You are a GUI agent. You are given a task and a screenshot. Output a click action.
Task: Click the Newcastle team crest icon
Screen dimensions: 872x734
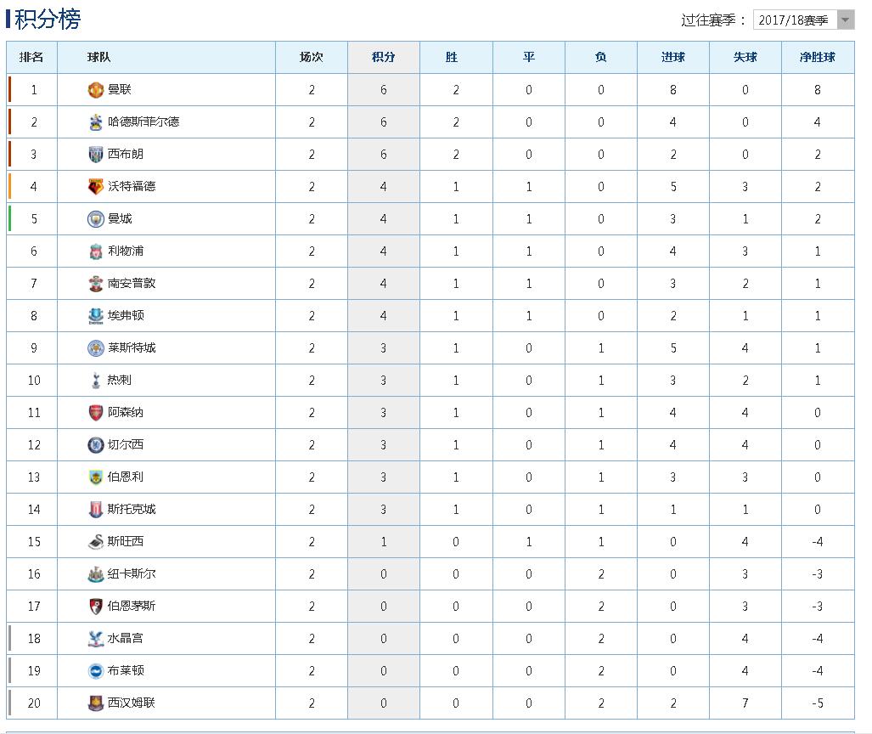coord(96,574)
